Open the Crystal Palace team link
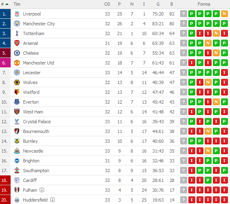230x204 pixels. 37,122
